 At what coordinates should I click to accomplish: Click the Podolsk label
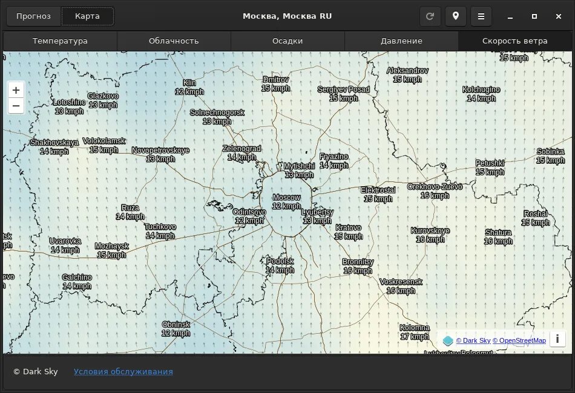coord(280,265)
